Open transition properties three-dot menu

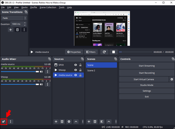tap(24, 30)
